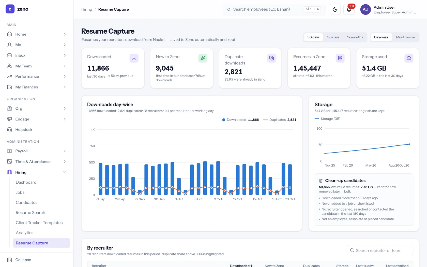Open the Candidates submenu item
The height and width of the screenshot is (267, 427).
coord(26,202)
